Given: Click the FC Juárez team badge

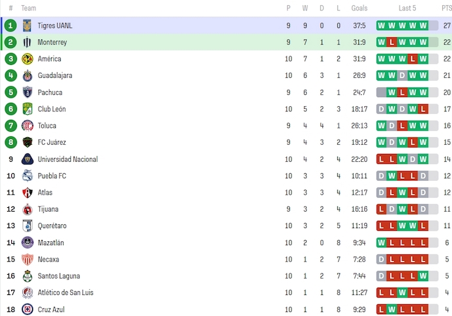Looking at the screenshot, I should (x=28, y=142).
